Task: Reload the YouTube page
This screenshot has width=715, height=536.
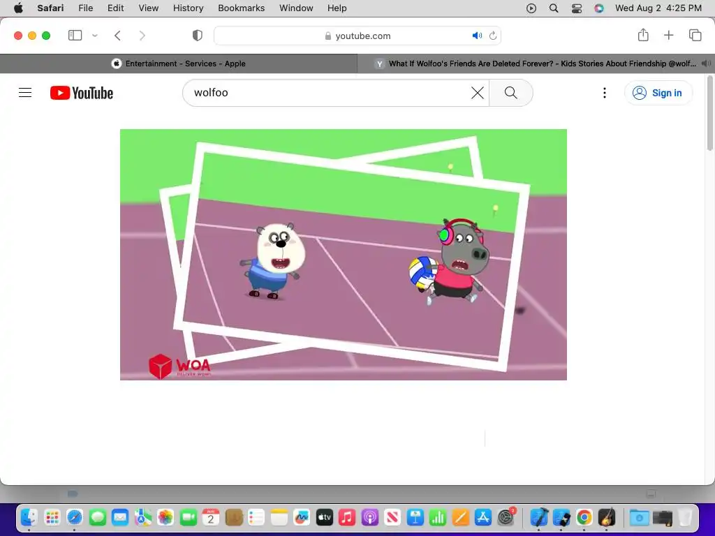Action: tap(493, 36)
